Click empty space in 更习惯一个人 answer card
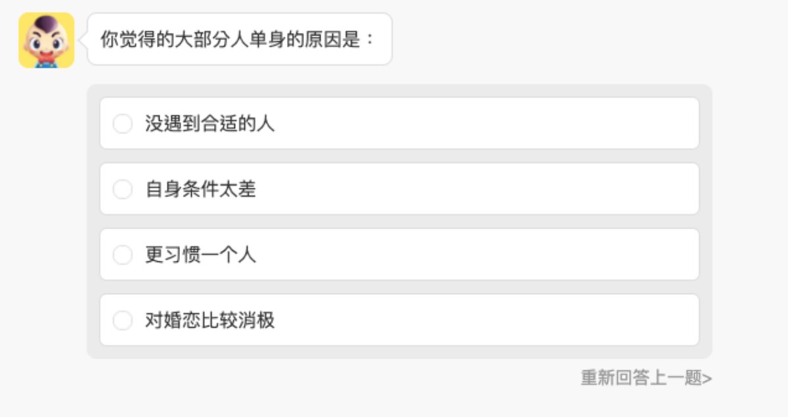This screenshot has height=417, width=788. tap(486, 255)
